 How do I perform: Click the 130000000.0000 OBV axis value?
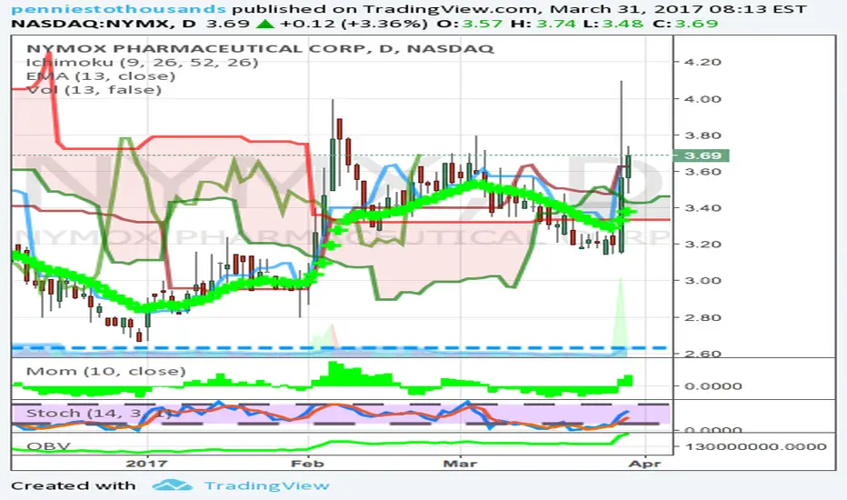756,446
